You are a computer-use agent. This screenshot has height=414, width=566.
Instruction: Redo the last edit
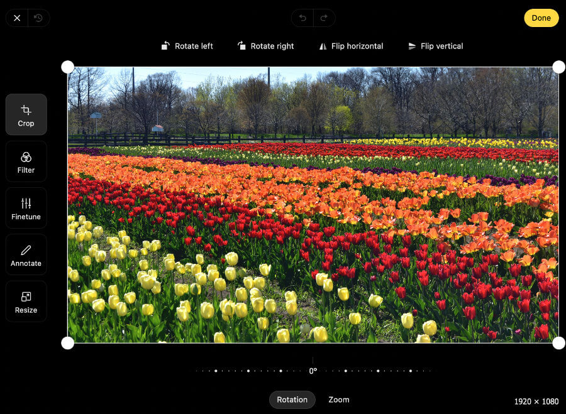click(325, 18)
